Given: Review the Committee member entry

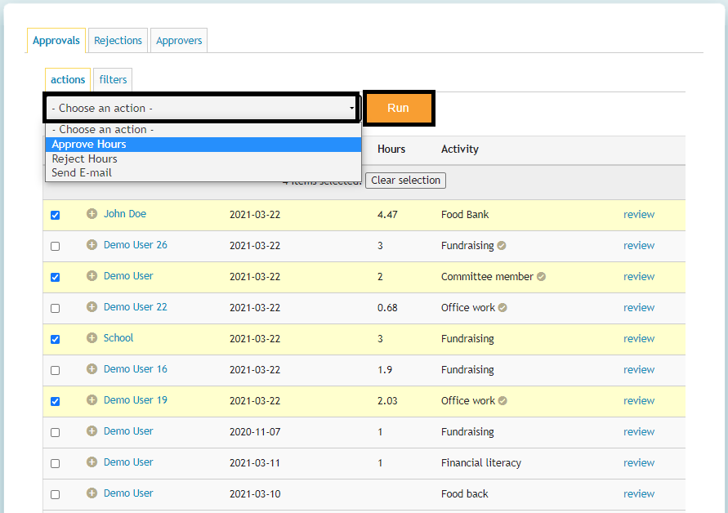Looking at the screenshot, I should coord(639,277).
